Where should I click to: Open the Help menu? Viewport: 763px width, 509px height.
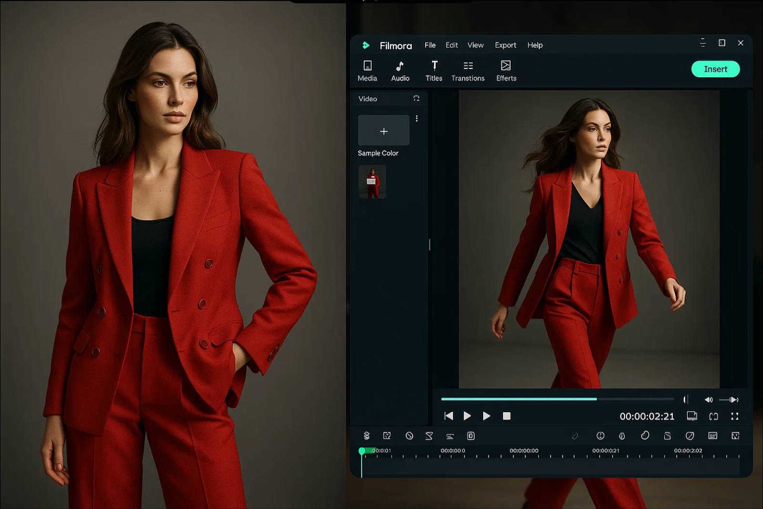[535, 45]
